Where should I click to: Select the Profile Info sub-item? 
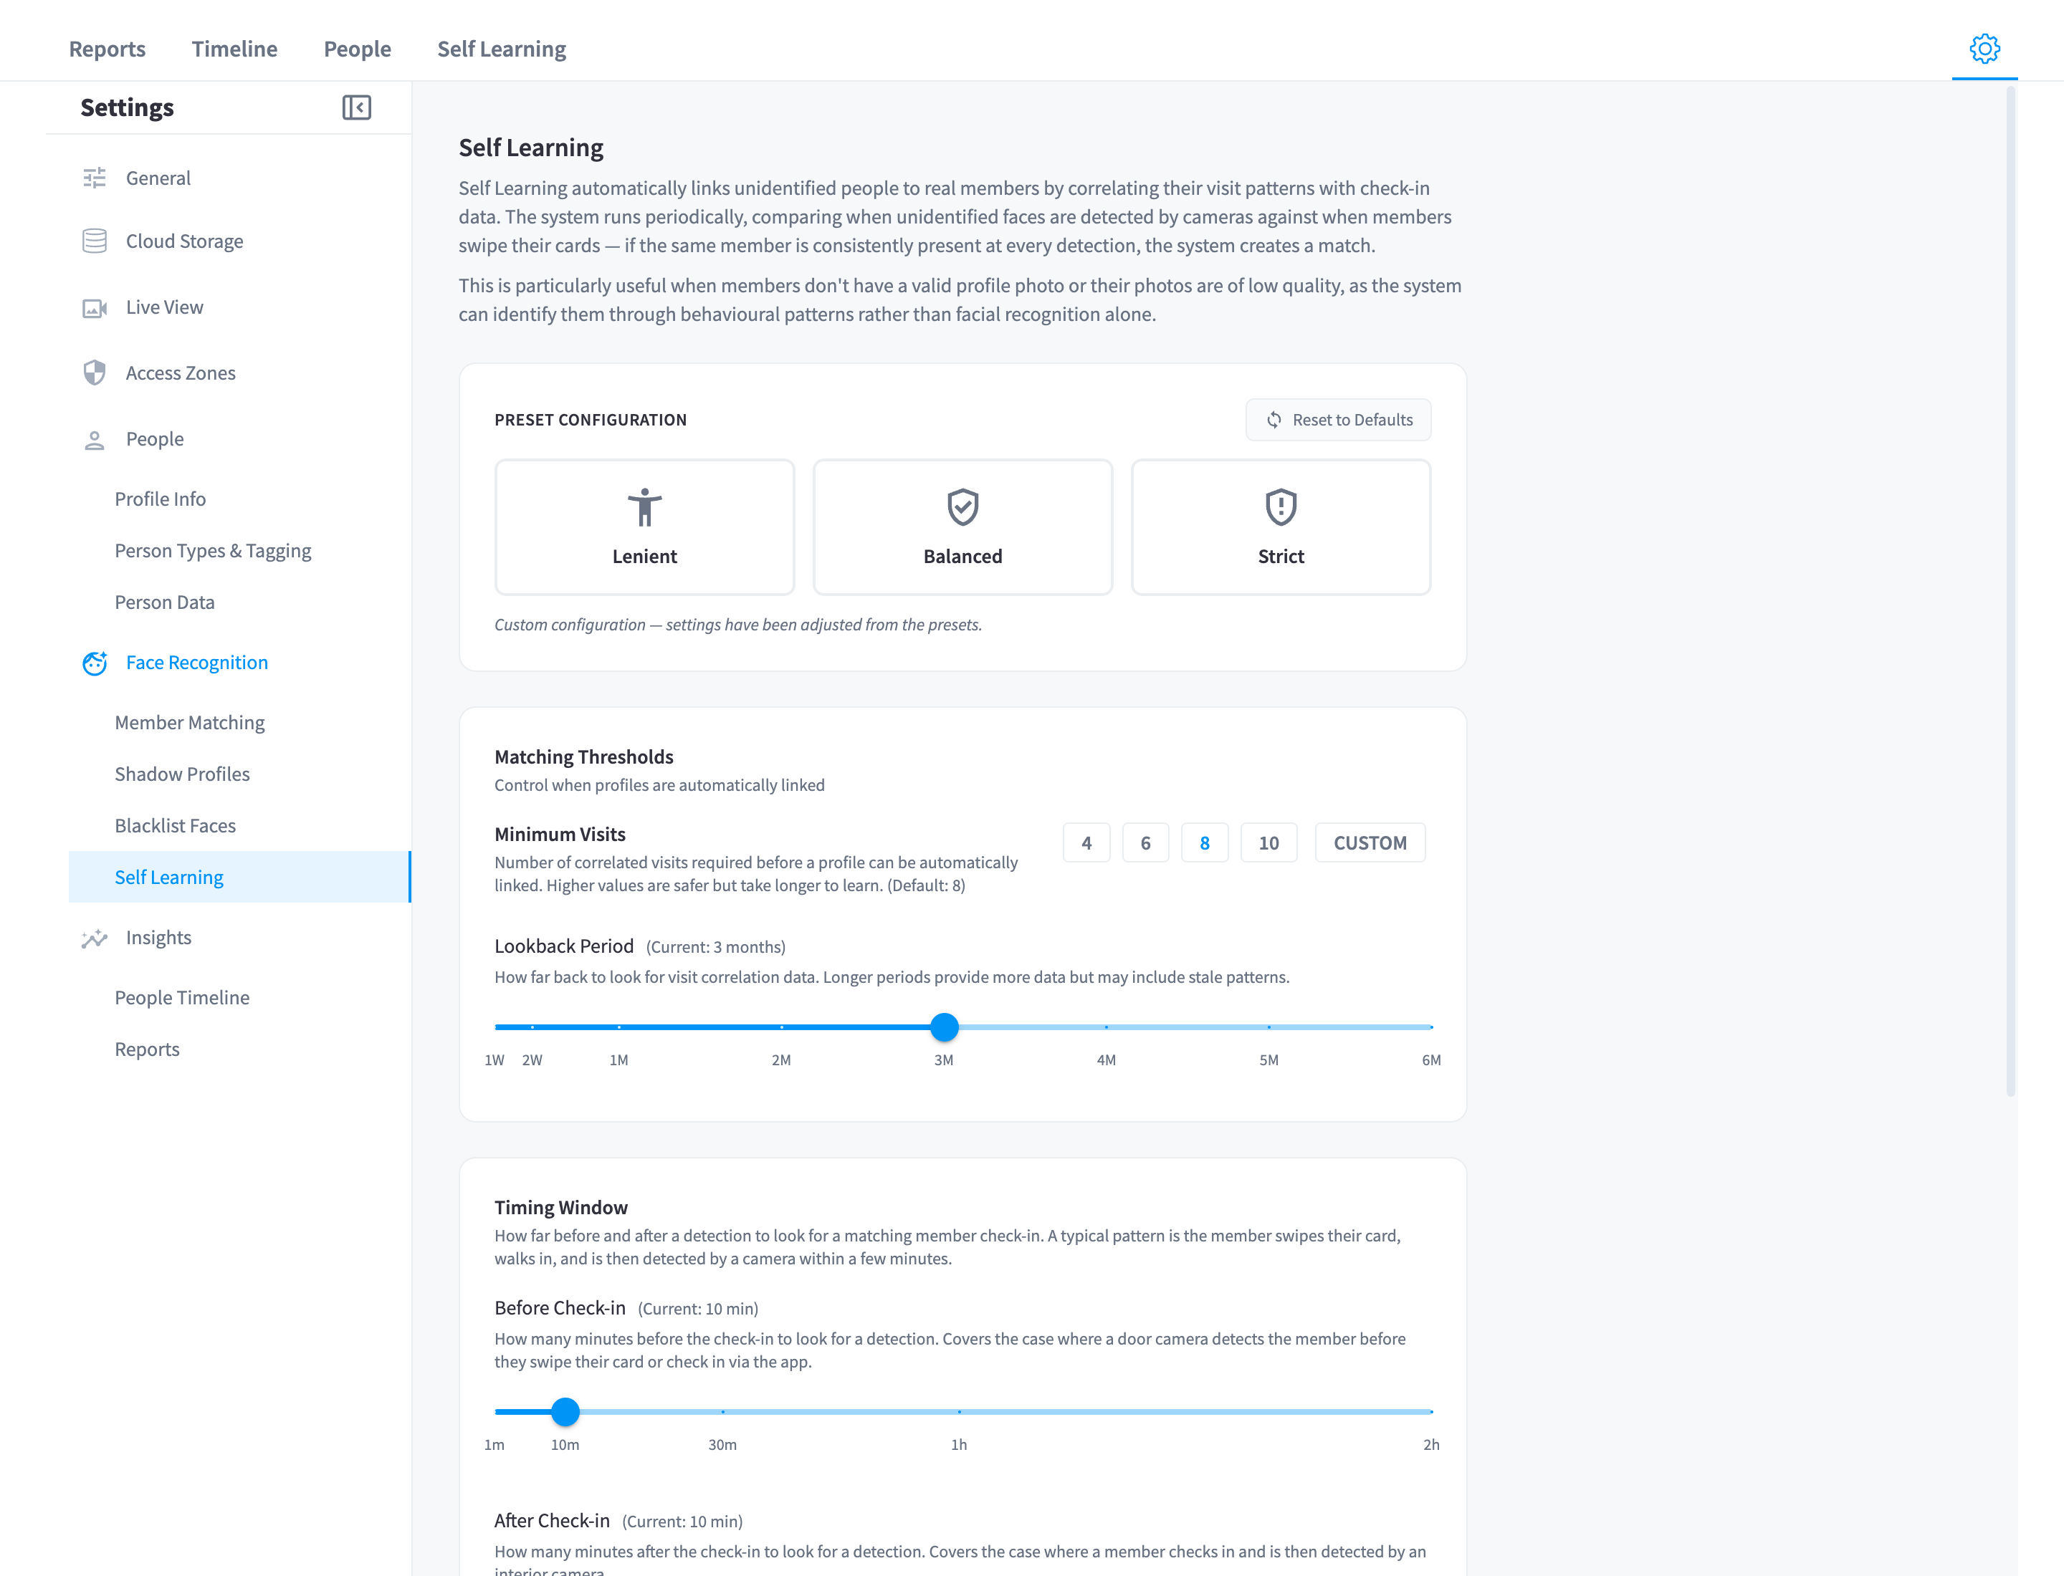click(x=161, y=499)
